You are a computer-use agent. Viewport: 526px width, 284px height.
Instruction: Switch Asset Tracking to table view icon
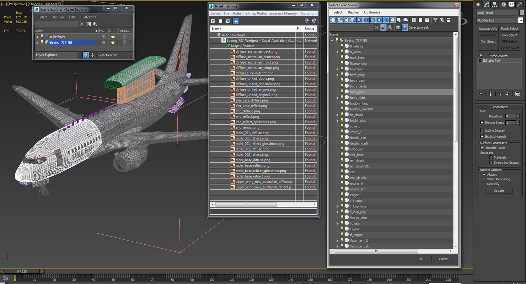point(236,21)
